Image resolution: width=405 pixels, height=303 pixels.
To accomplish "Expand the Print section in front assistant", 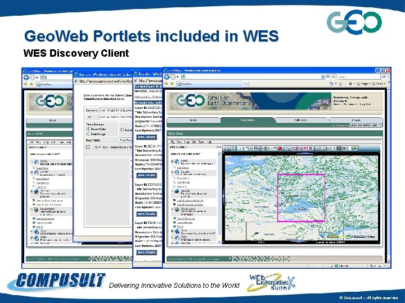I will pyautogui.click(x=172, y=237).
